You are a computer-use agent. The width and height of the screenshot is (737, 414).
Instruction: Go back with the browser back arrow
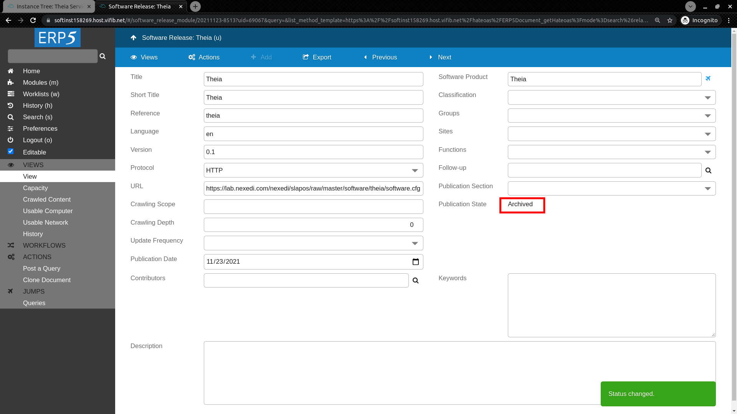click(x=8, y=20)
